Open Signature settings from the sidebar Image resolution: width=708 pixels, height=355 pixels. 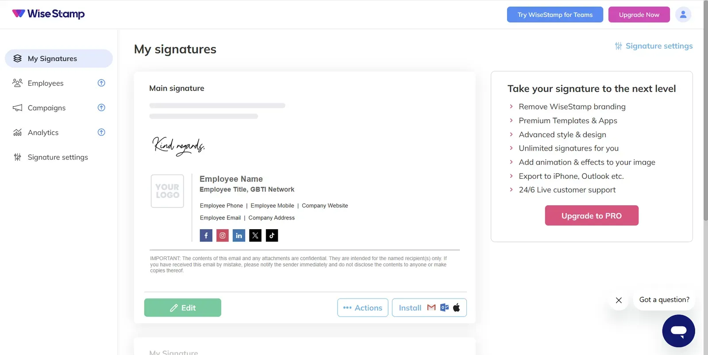pos(58,157)
